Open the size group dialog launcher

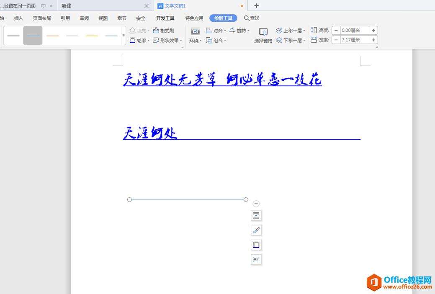(x=377, y=47)
